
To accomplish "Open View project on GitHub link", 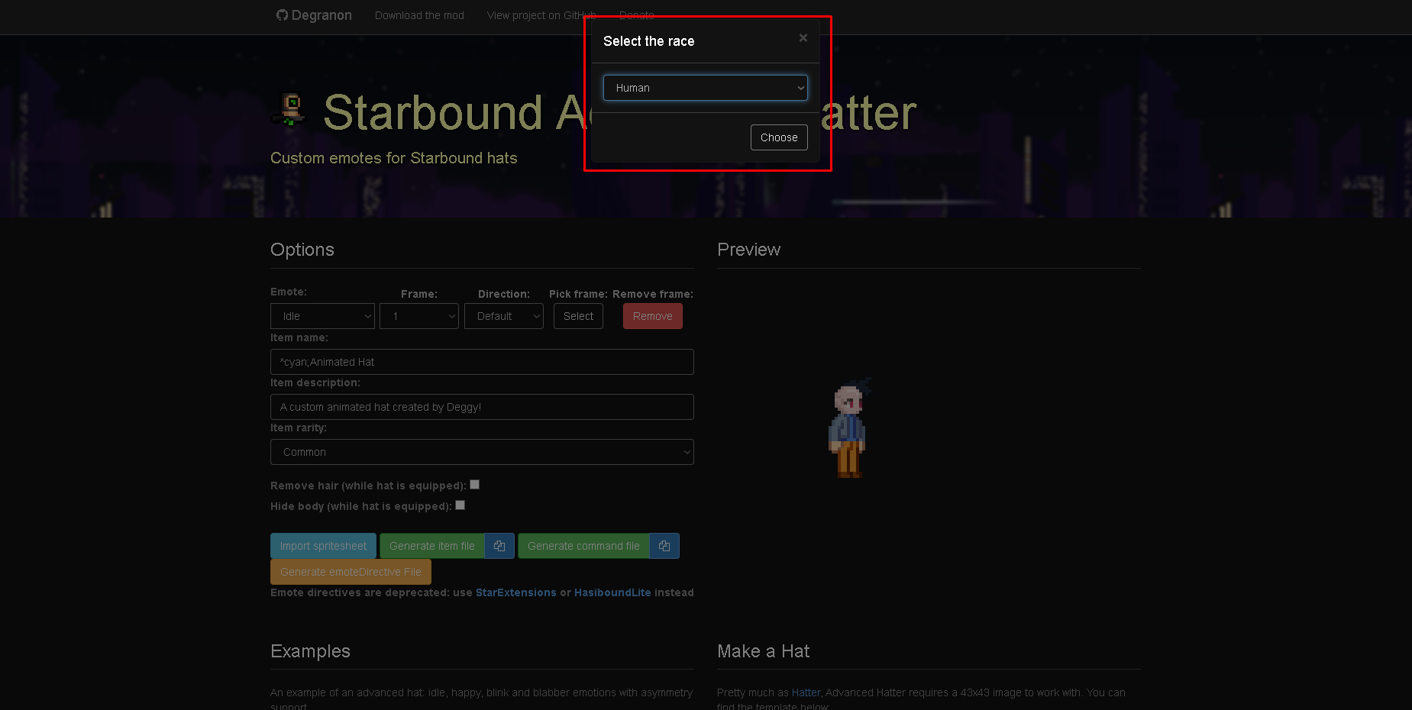I will [541, 15].
